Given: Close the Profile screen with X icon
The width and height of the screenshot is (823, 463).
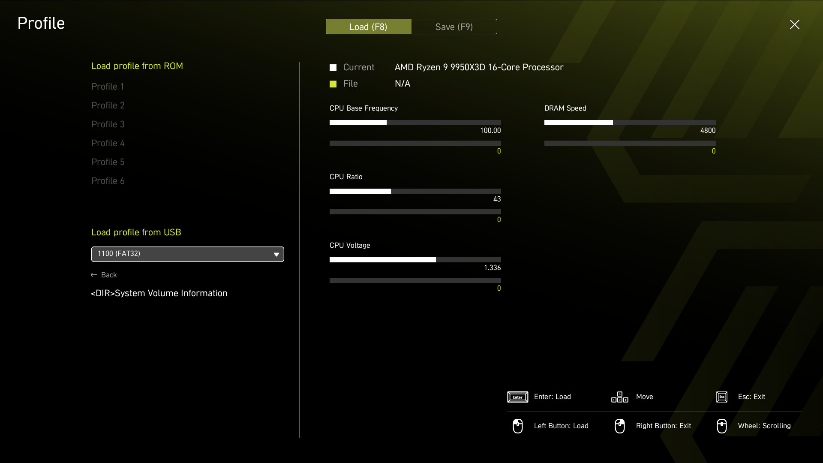Looking at the screenshot, I should [x=795, y=24].
